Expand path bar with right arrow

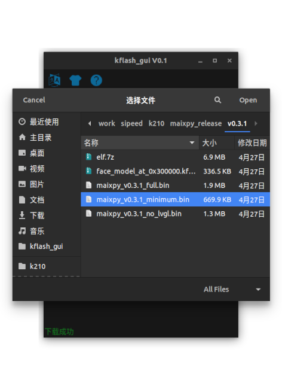[256, 123]
